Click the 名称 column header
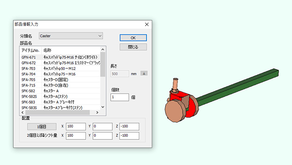Viewport: 292px width, 165px height. point(71,50)
